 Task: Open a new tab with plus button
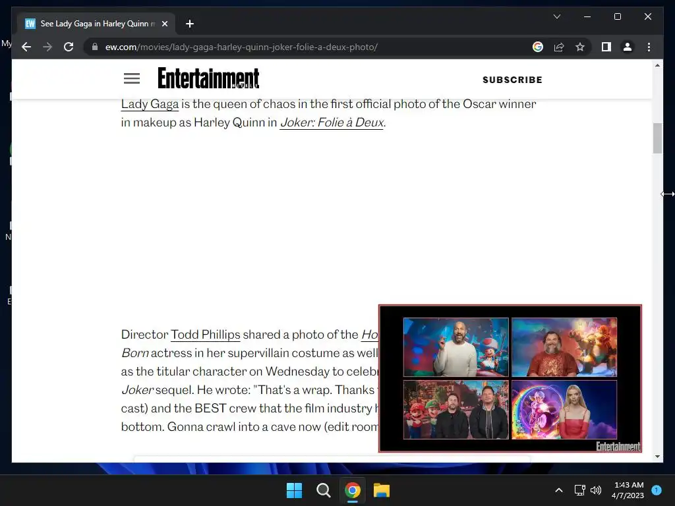(189, 24)
